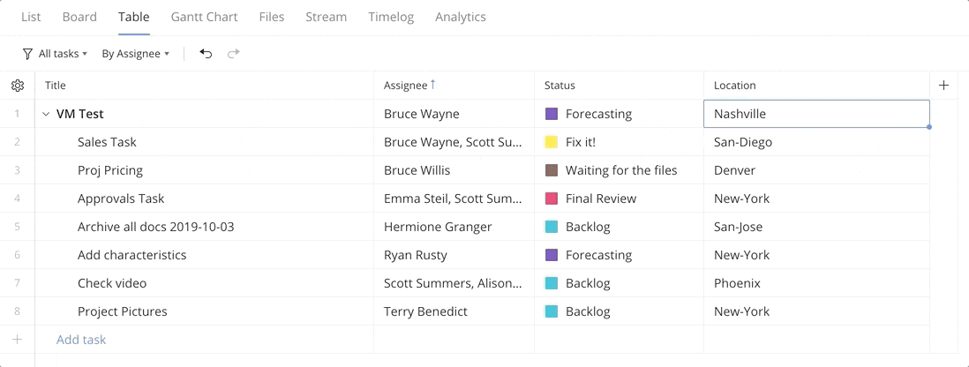Click the filter funnel icon
This screenshot has height=367, width=969.
[x=27, y=54]
